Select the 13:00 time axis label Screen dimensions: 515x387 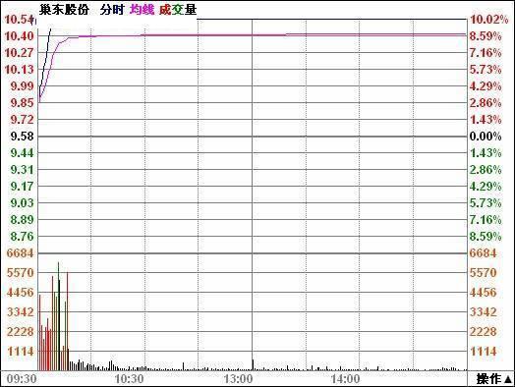coord(238,379)
